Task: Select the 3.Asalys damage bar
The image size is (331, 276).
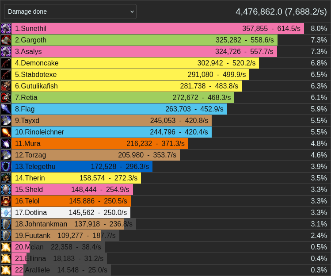Action: (144, 52)
